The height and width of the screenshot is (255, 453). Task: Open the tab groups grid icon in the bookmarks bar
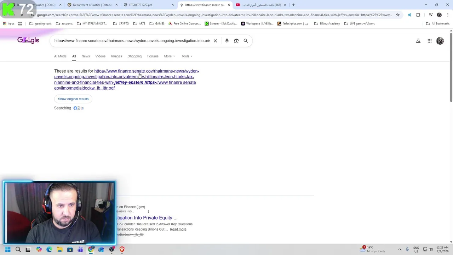20,24
